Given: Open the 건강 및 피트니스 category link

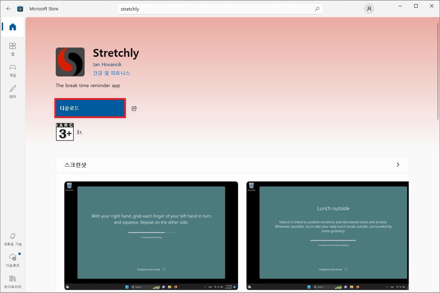Looking at the screenshot, I should click(x=111, y=73).
